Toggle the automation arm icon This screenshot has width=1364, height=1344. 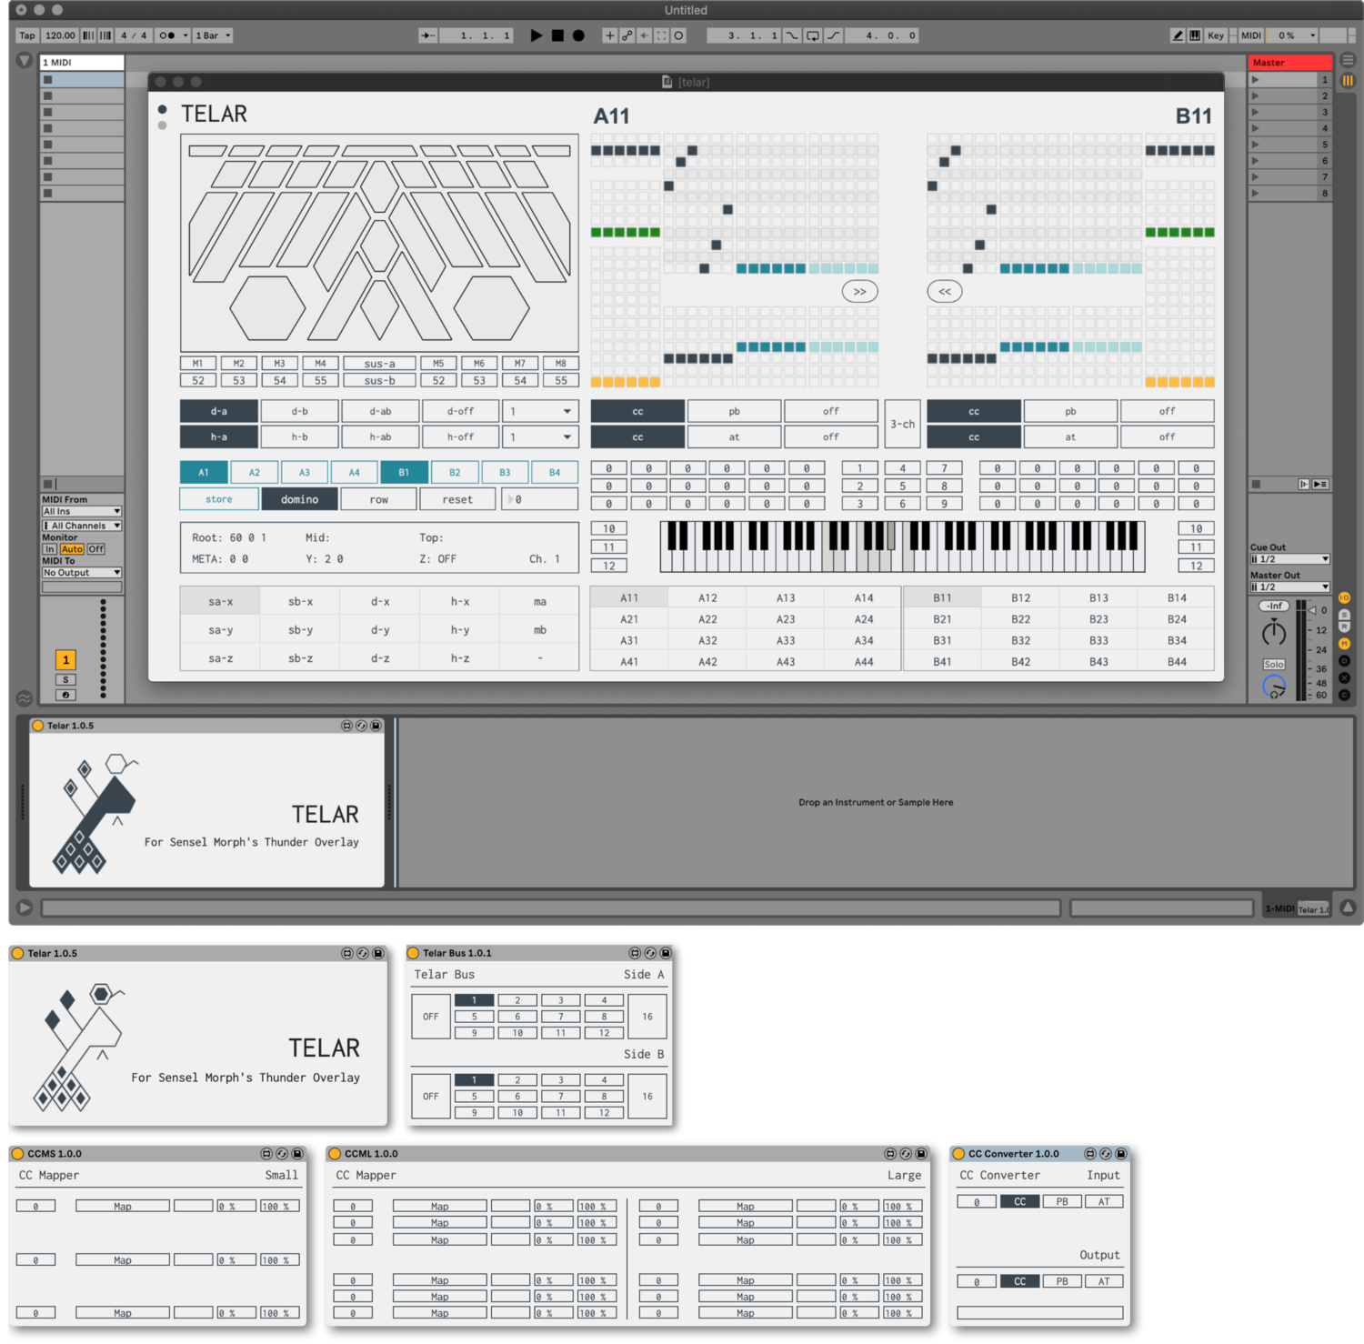click(627, 35)
